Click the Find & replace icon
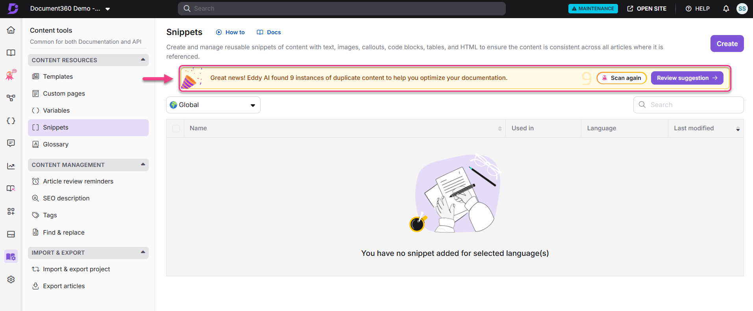The height and width of the screenshot is (311, 753). pos(35,232)
